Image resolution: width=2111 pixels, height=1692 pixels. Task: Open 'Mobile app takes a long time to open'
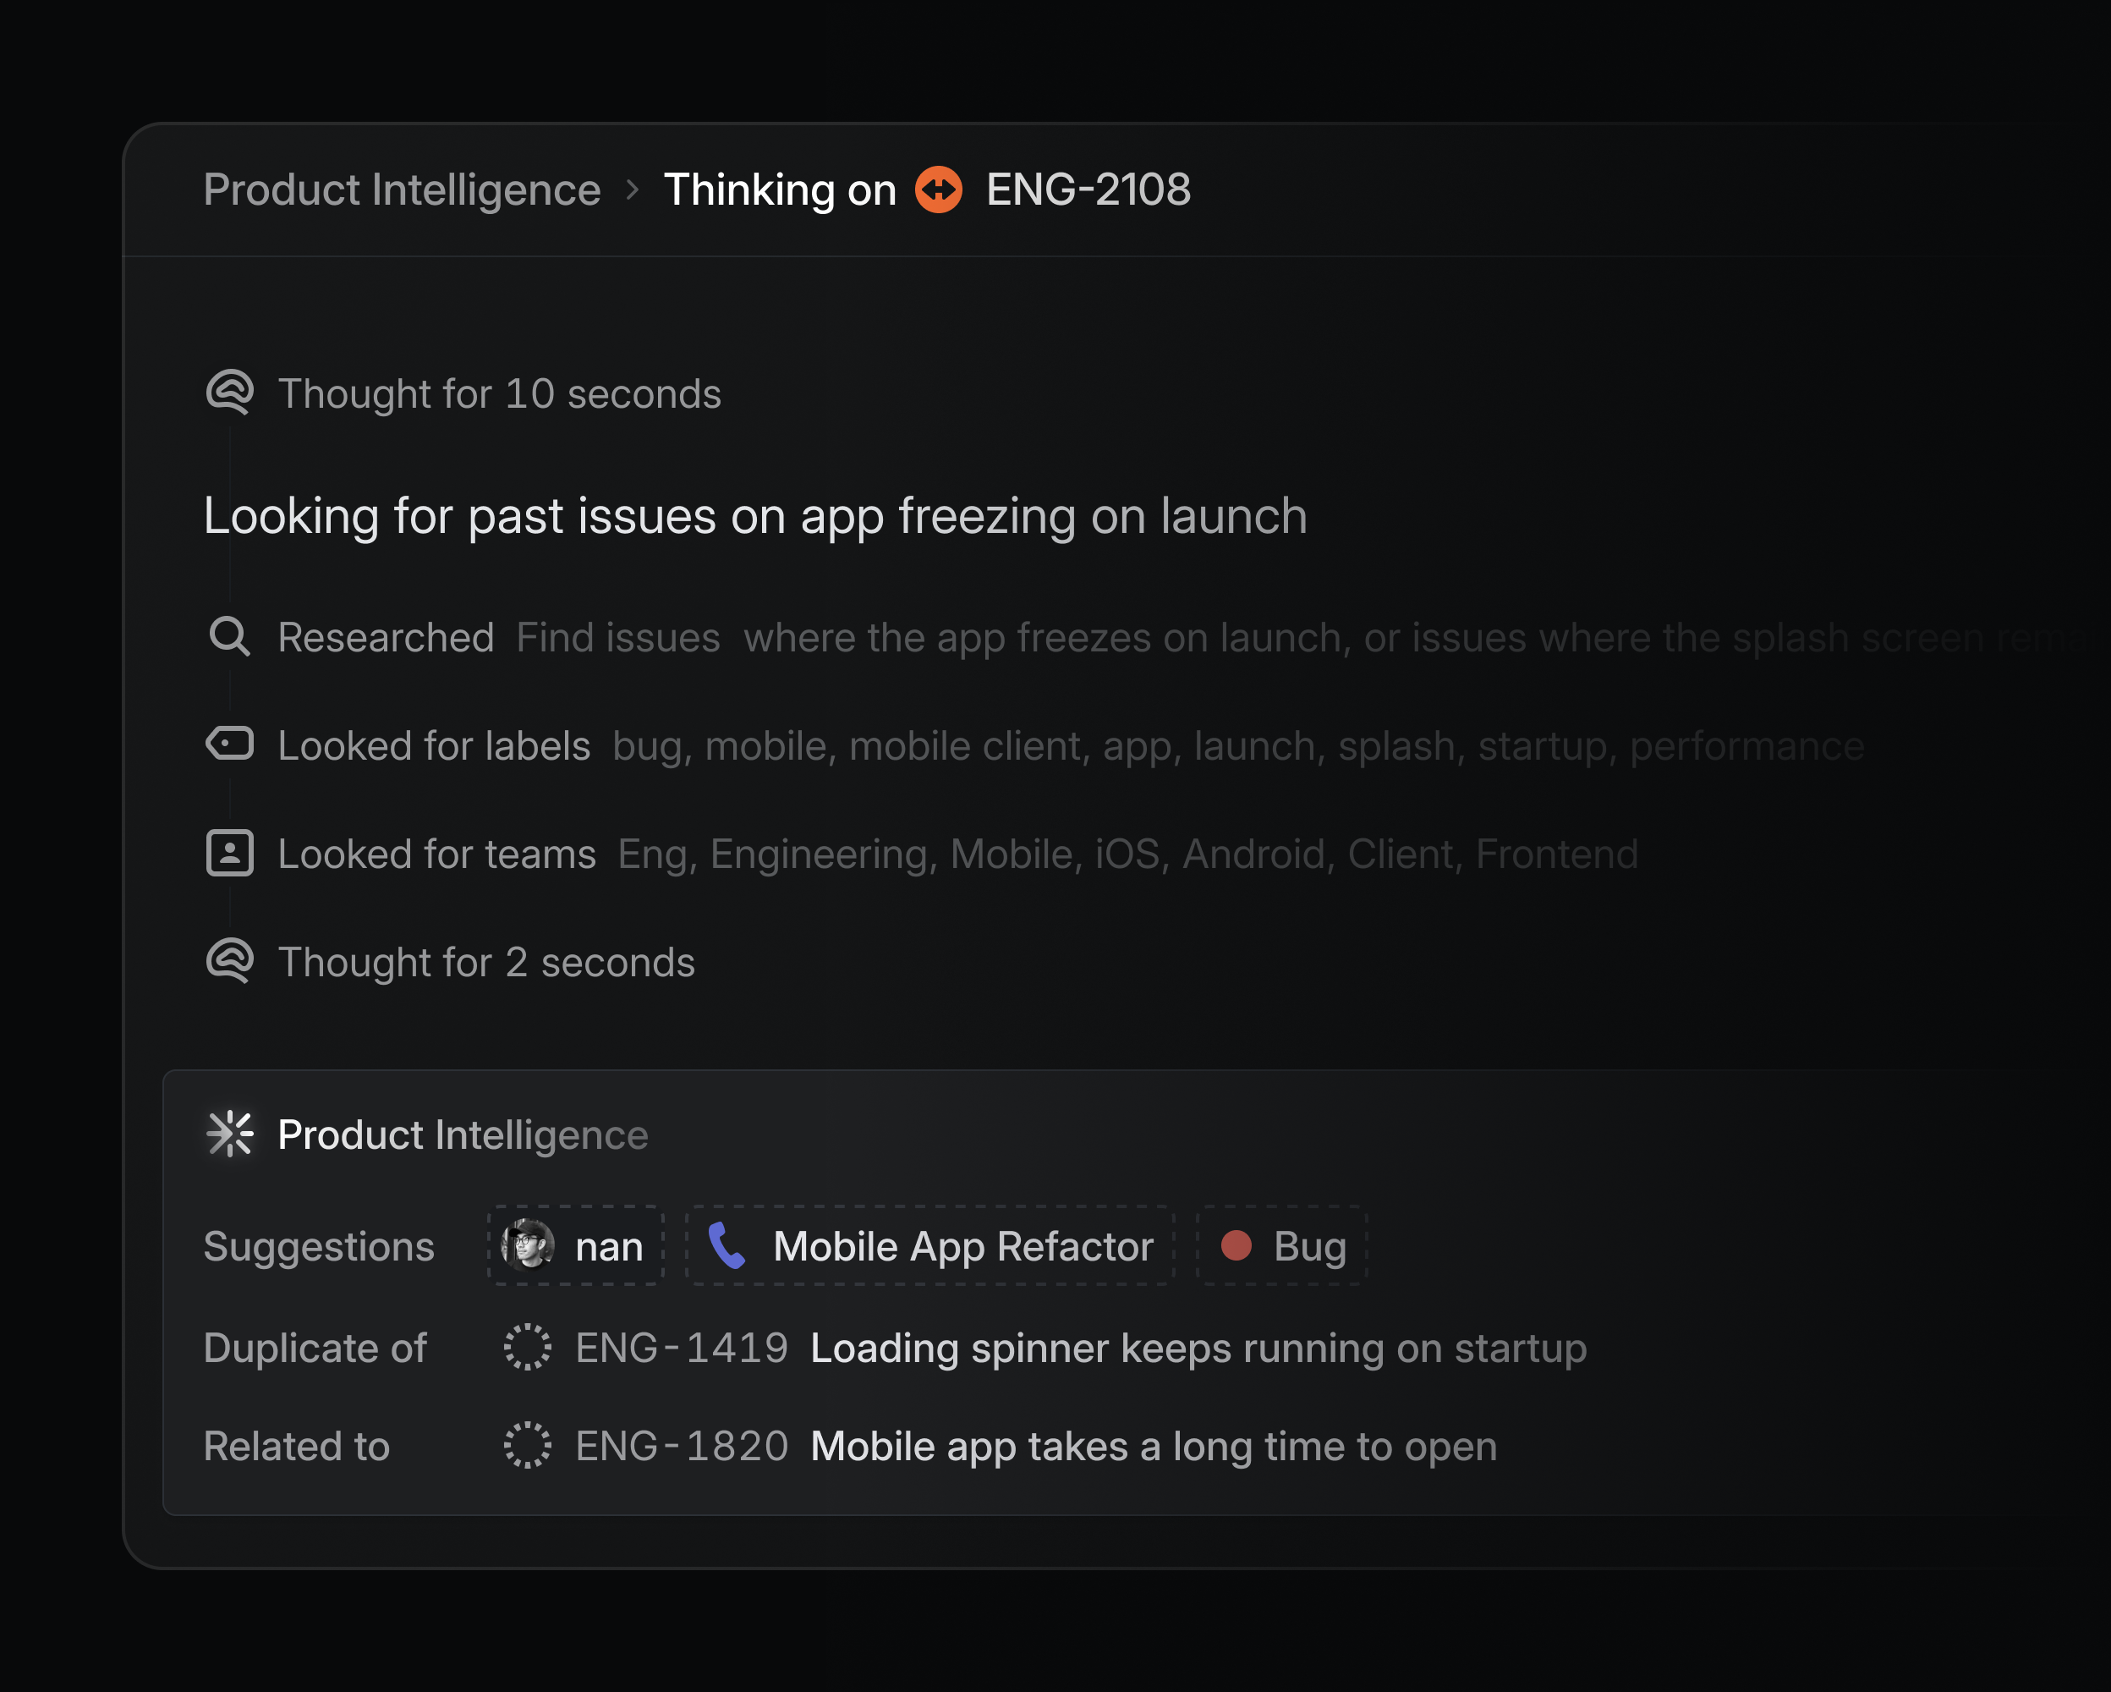(x=1154, y=1446)
